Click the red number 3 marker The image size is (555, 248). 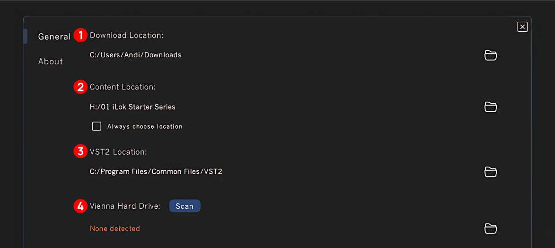click(80, 151)
